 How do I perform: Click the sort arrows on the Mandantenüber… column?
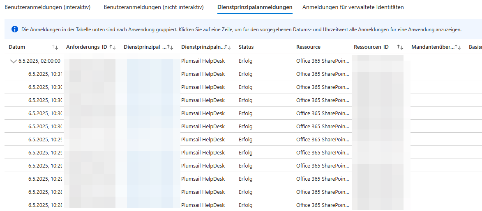tap(458, 47)
